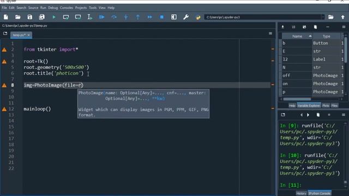Maximize the current pane
The height and width of the screenshot is (196, 349).
174,17
